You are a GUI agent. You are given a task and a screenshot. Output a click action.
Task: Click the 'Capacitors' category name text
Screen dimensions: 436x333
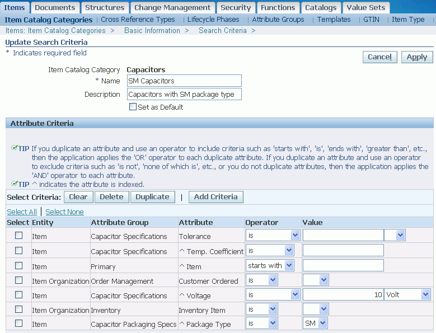pos(146,69)
